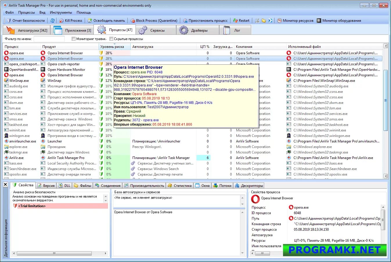
Task: Open the Производительность details tab
Action: click(x=144, y=186)
